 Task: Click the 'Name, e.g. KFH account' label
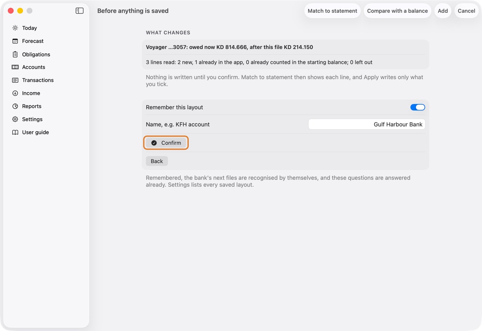click(x=178, y=125)
